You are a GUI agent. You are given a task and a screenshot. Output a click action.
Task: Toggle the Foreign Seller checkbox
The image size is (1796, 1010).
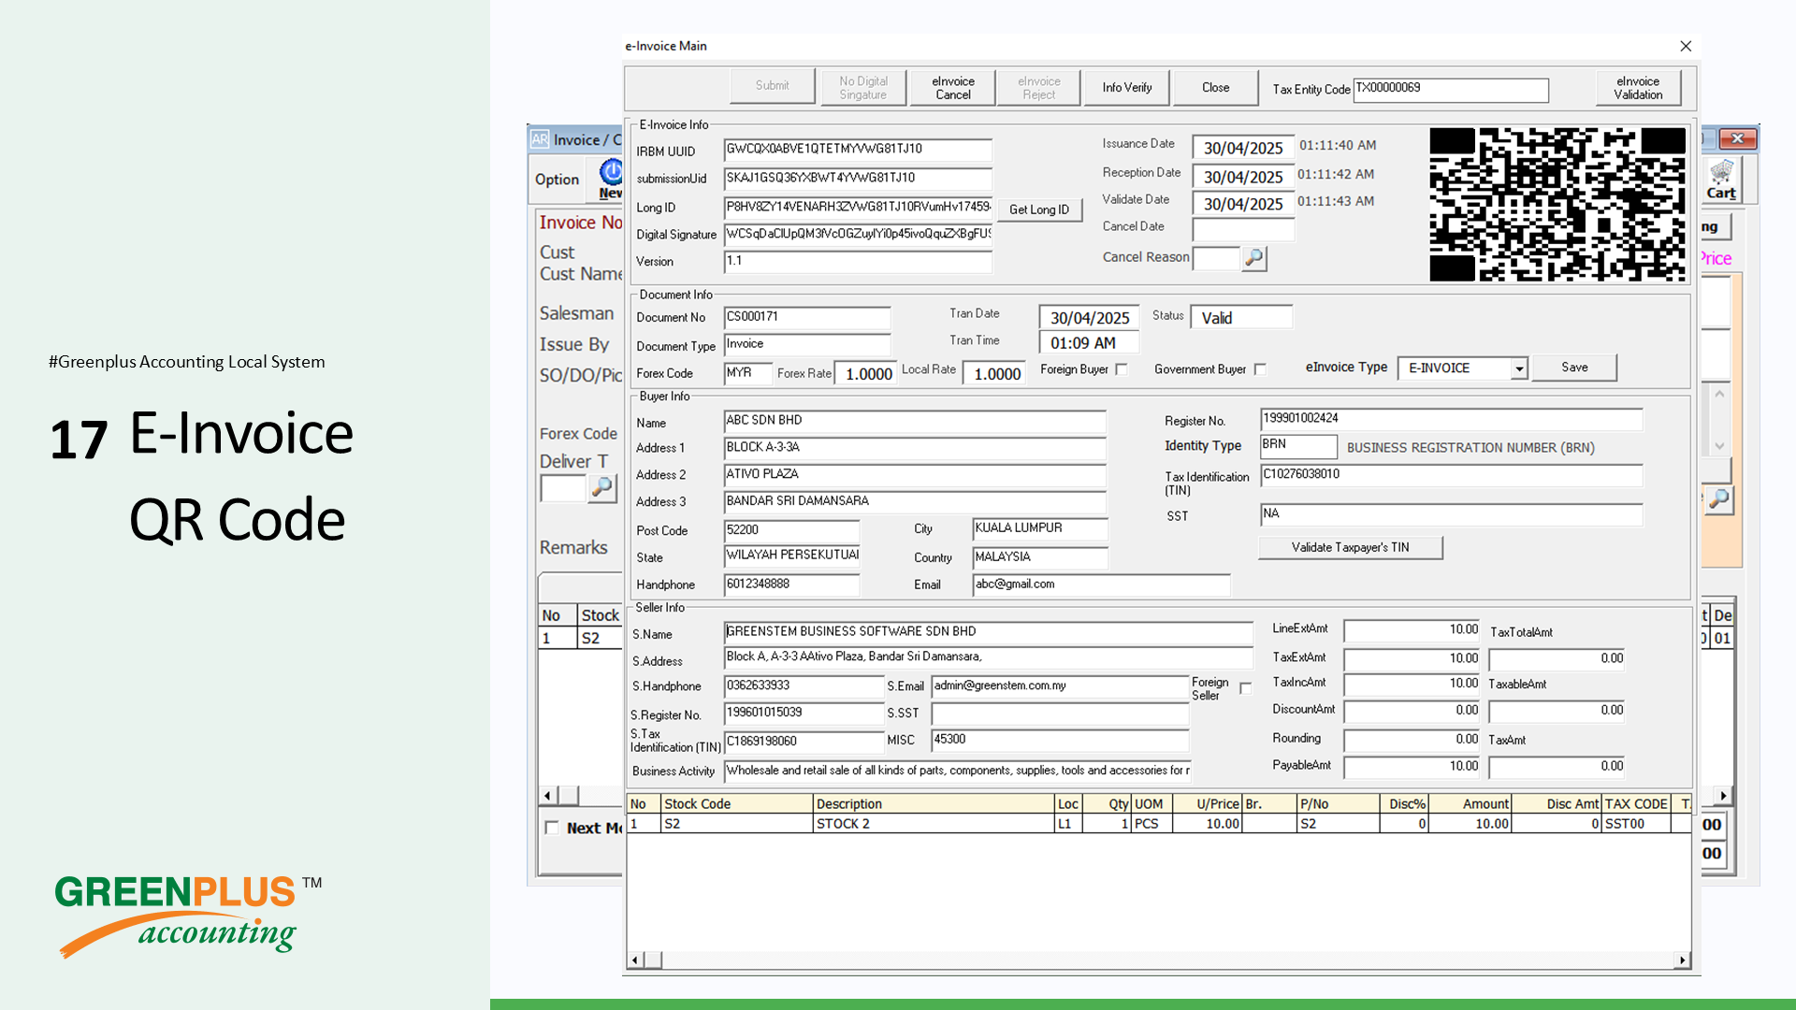(1245, 688)
